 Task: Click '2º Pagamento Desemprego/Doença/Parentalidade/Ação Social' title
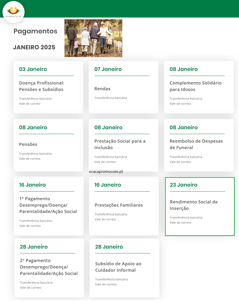49,267
